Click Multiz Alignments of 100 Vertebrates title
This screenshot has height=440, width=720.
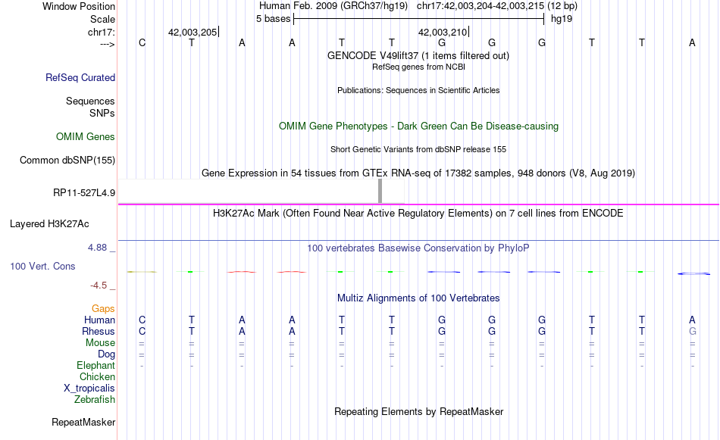click(x=418, y=298)
